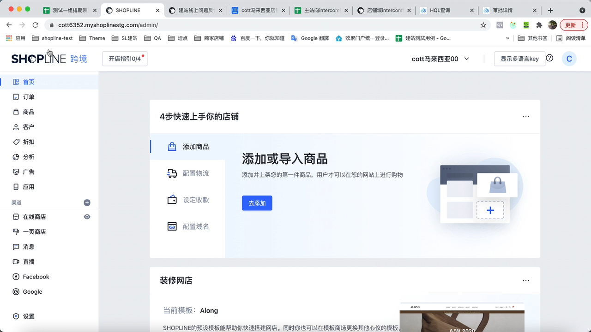Add a channel with the plus icon

tap(87, 202)
